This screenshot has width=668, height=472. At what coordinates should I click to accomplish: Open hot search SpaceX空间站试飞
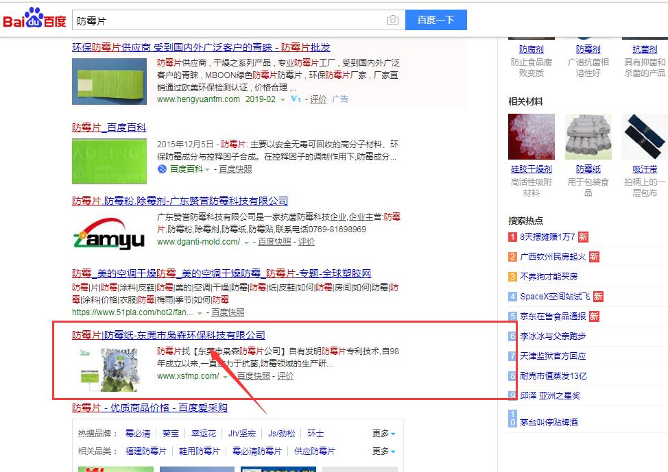click(555, 297)
